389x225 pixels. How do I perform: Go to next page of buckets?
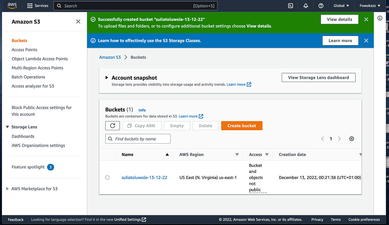pos(339,139)
